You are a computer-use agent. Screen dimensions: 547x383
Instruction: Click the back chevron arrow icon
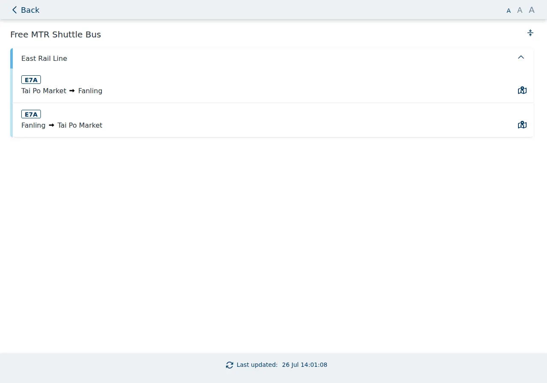click(14, 10)
